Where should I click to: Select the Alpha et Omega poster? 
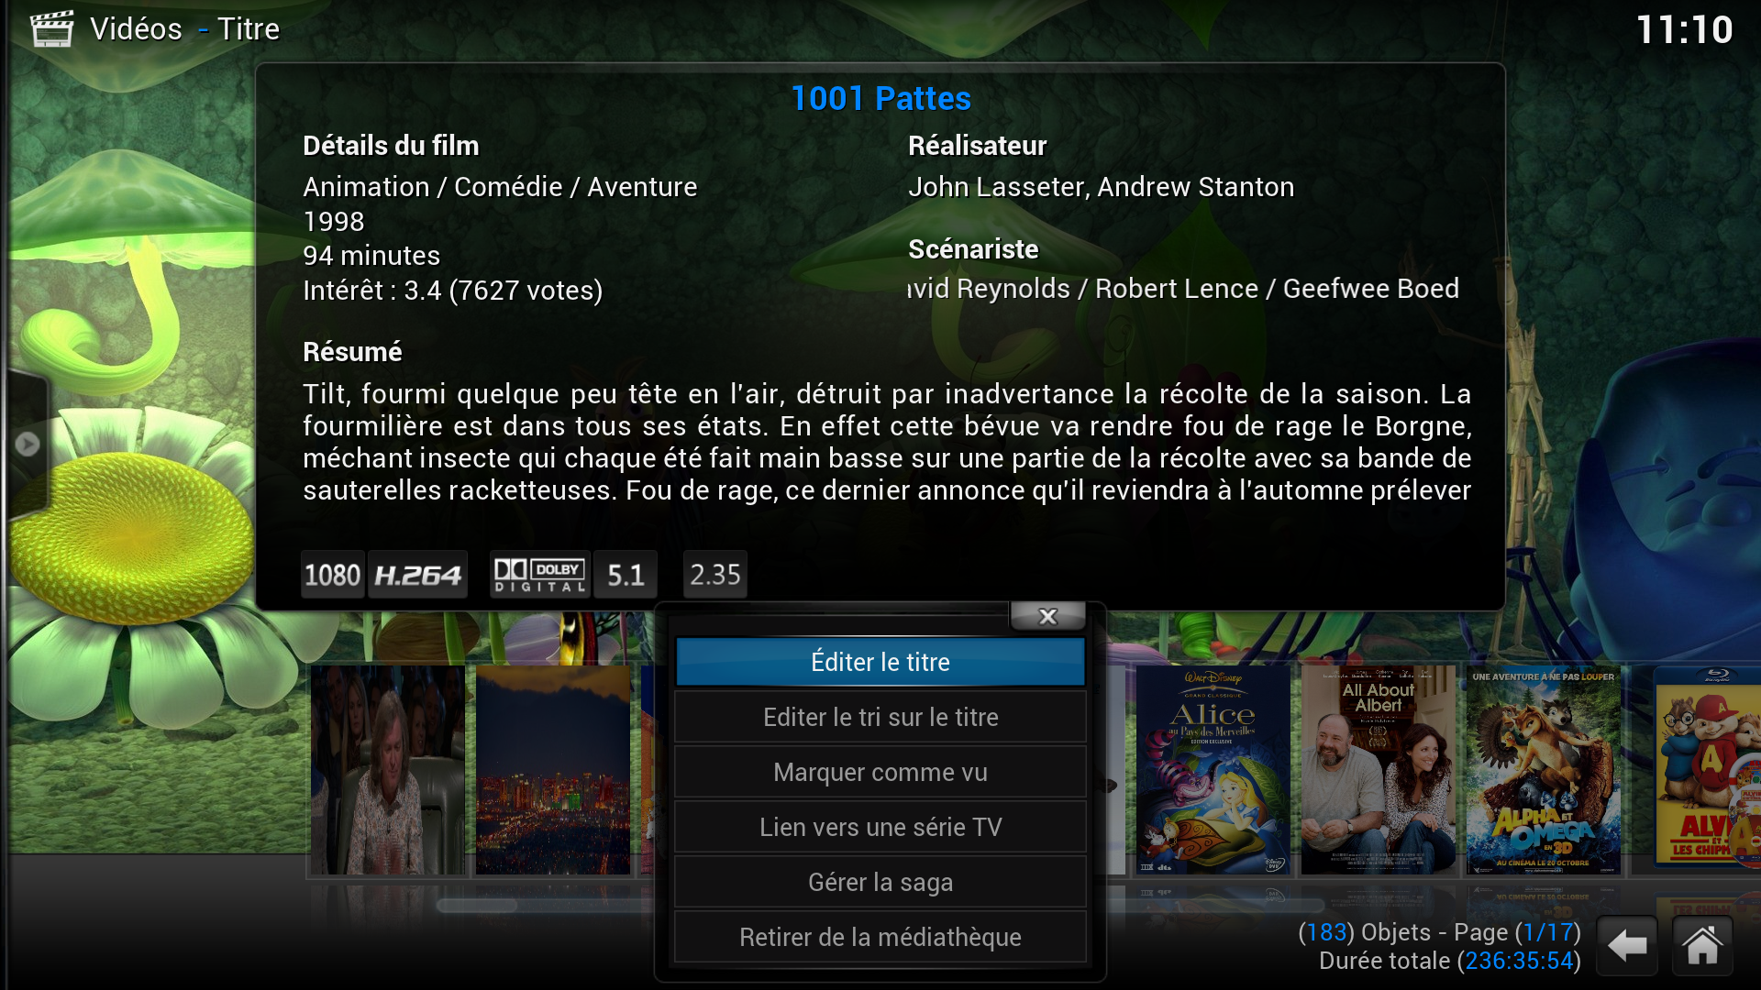1544,770
